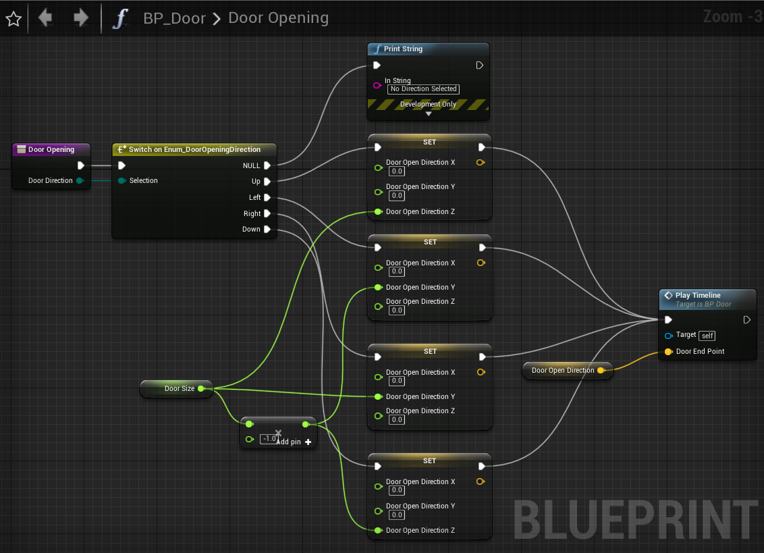Click Door Open Direction variable yellow pin
This screenshot has width=764, height=553.
pyautogui.click(x=601, y=371)
